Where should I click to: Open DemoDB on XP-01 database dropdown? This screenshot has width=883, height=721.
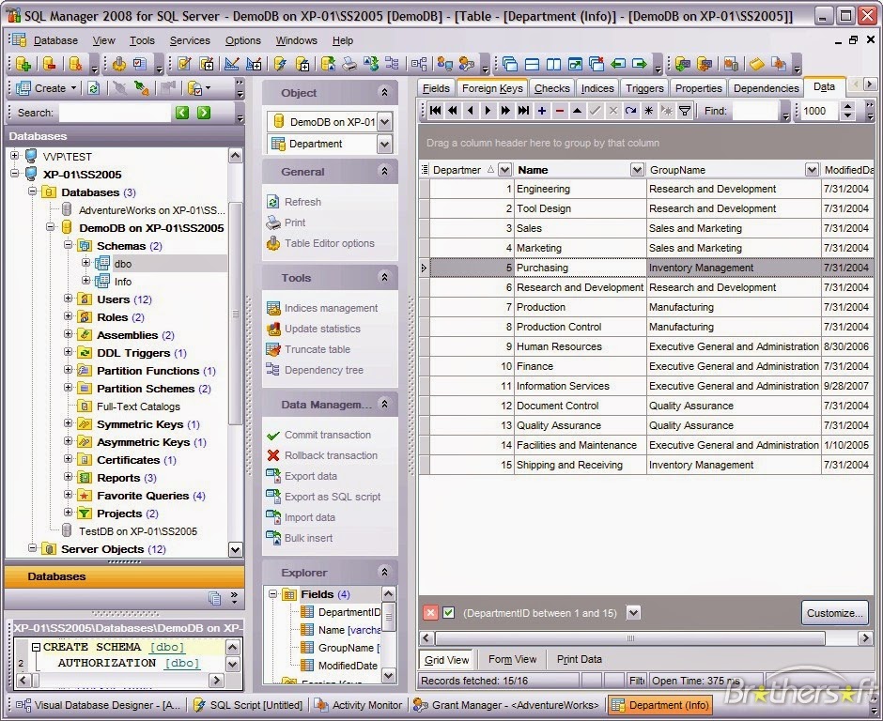click(384, 121)
